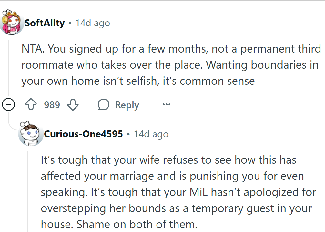Click the 14d ago timestamp on SoftAllty's comment
Image resolution: width=325 pixels, height=232 pixels.
[x=93, y=23]
